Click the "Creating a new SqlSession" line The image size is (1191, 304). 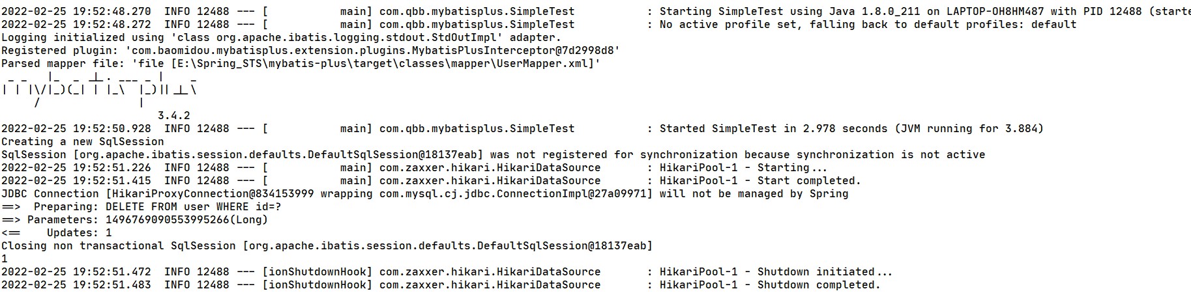pyautogui.click(x=83, y=141)
